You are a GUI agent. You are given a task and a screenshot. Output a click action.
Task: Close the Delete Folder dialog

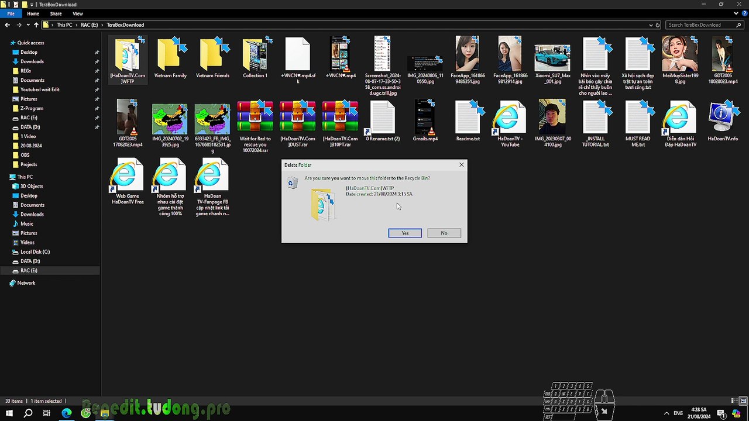[x=461, y=165]
